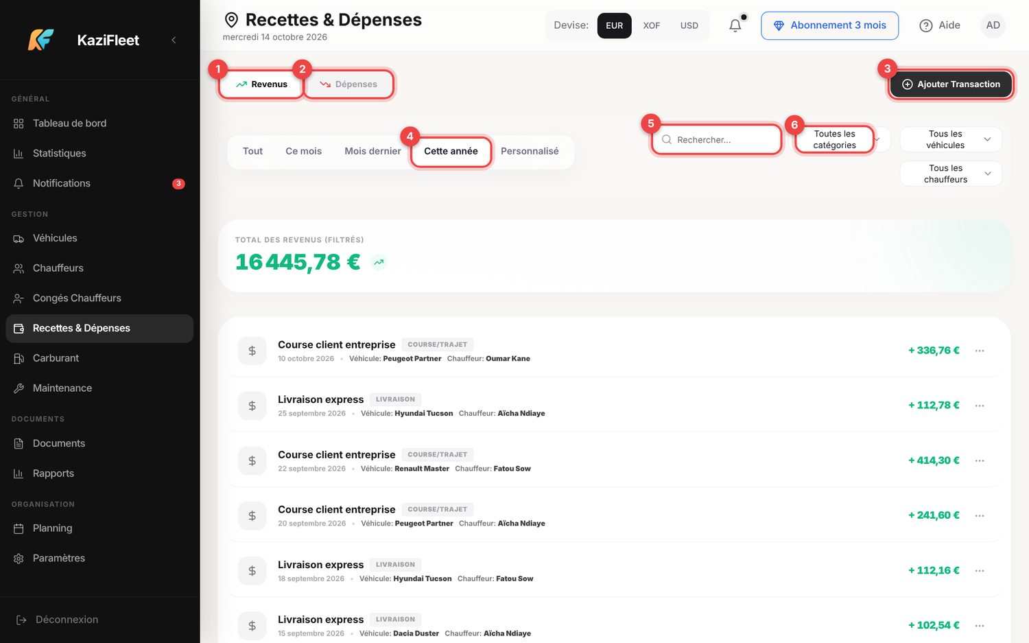Viewport: 1029px width, 643px height.
Task: Click the Documents file icon
Action: [x=19, y=443]
